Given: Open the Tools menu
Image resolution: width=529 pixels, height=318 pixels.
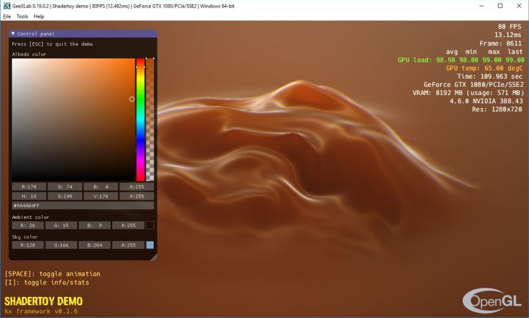Looking at the screenshot, I should click(22, 16).
